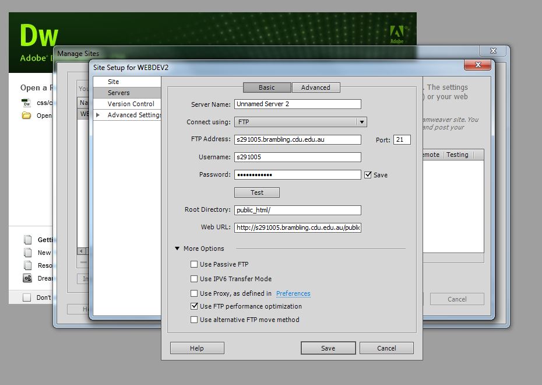The height and width of the screenshot is (385, 542).
Task: Click Cancel in the server dialog
Action: (x=386, y=348)
